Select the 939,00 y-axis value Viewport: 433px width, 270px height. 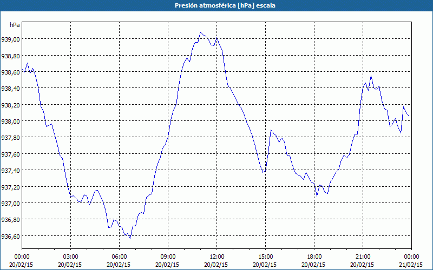pos(10,39)
